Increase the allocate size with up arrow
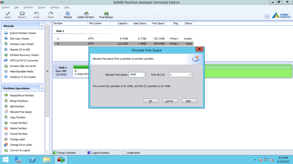The image size is (293, 164). pos(146,73)
